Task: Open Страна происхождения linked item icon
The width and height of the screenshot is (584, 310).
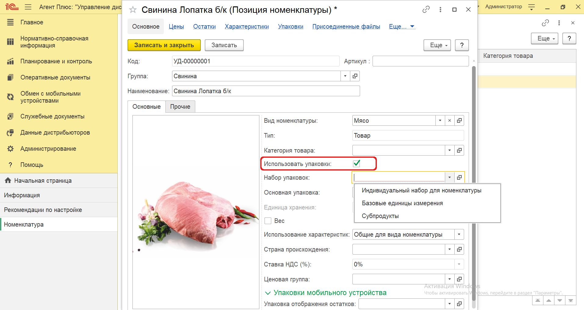Action: tap(459, 249)
